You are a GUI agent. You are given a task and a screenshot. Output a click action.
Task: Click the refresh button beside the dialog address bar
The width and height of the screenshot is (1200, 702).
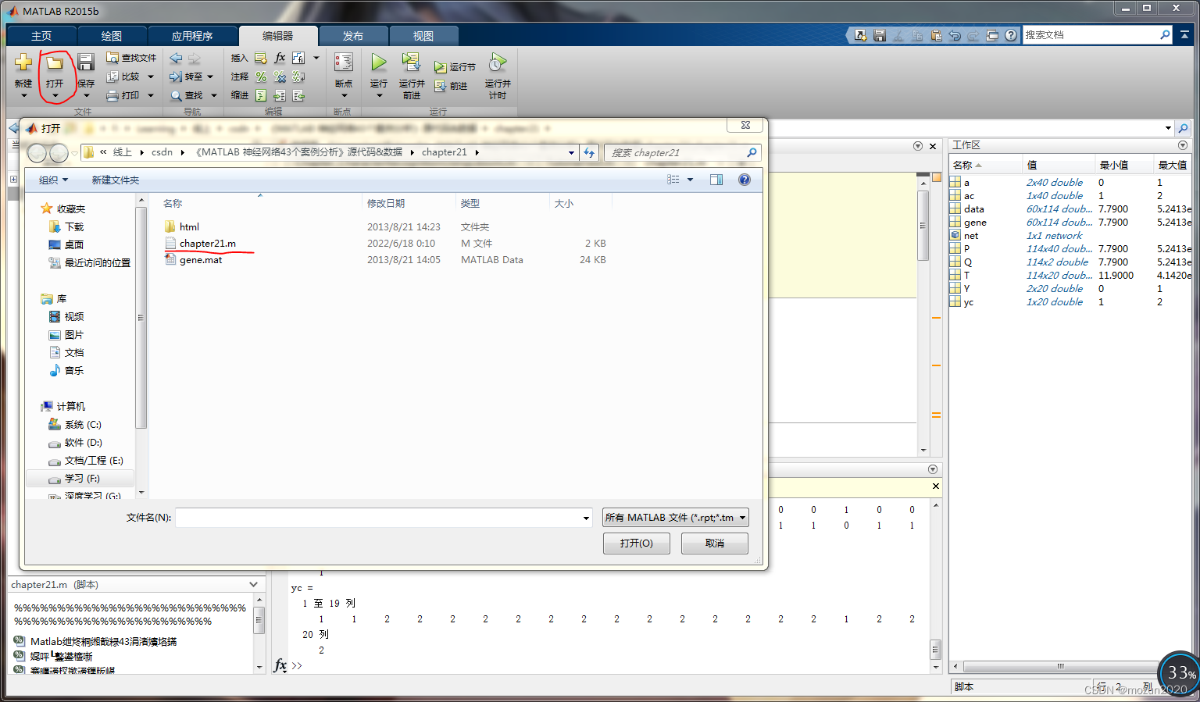pos(589,152)
